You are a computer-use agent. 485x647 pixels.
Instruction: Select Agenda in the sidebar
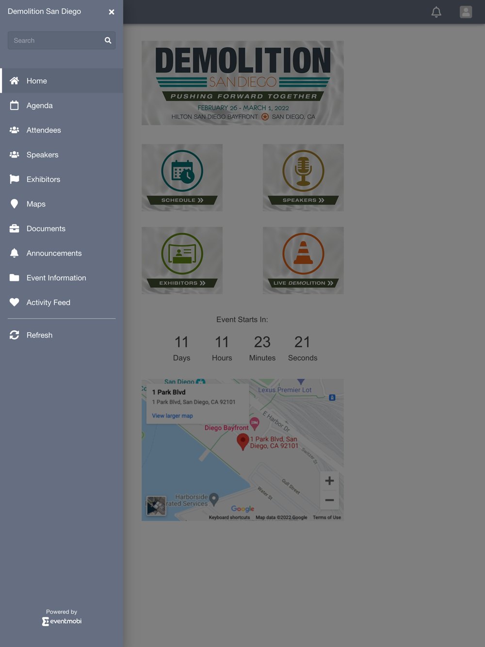point(62,105)
